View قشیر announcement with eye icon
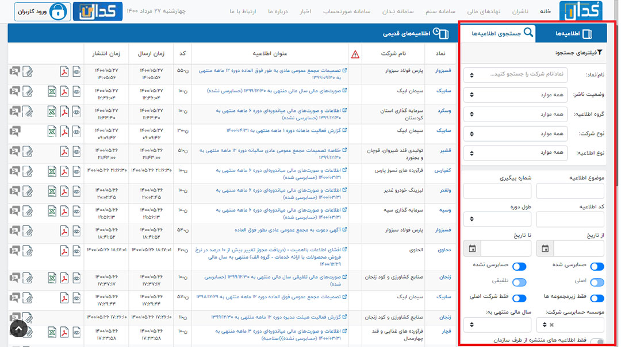 (x=76, y=151)
